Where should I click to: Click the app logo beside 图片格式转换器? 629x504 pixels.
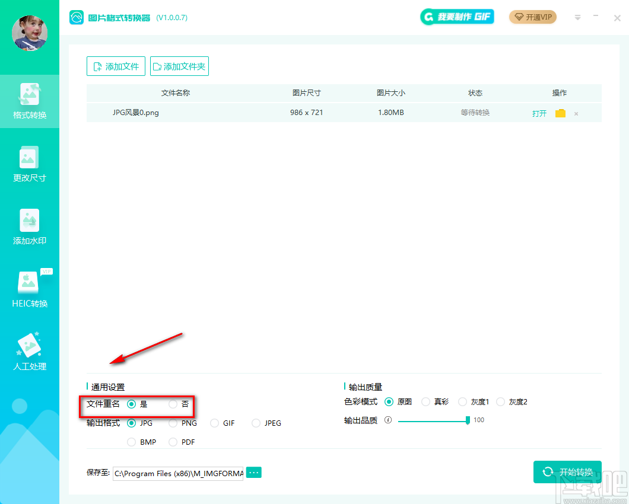(77, 17)
